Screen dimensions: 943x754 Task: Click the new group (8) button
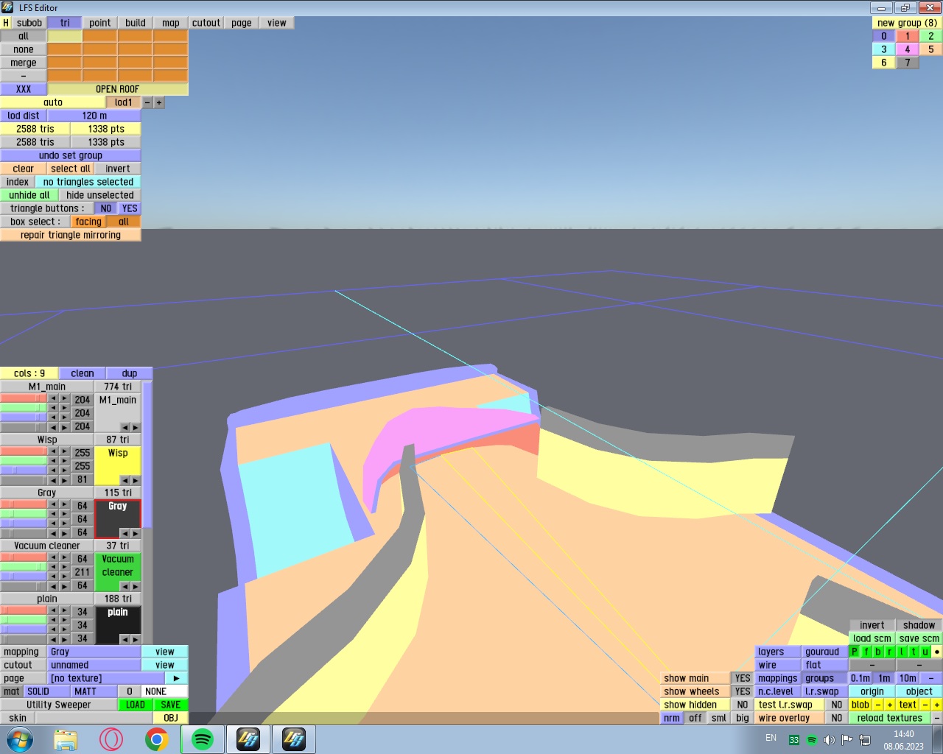point(908,23)
